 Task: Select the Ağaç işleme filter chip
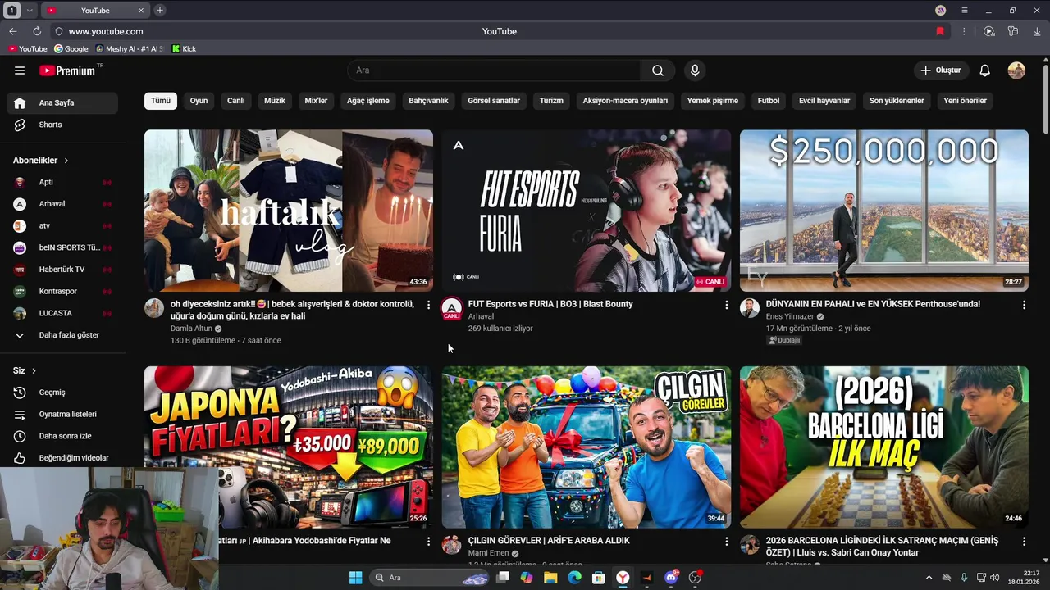click(x=368, y=101)
